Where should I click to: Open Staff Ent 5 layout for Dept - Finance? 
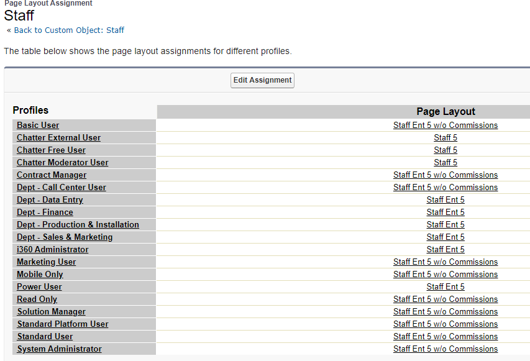coord(445,212)
